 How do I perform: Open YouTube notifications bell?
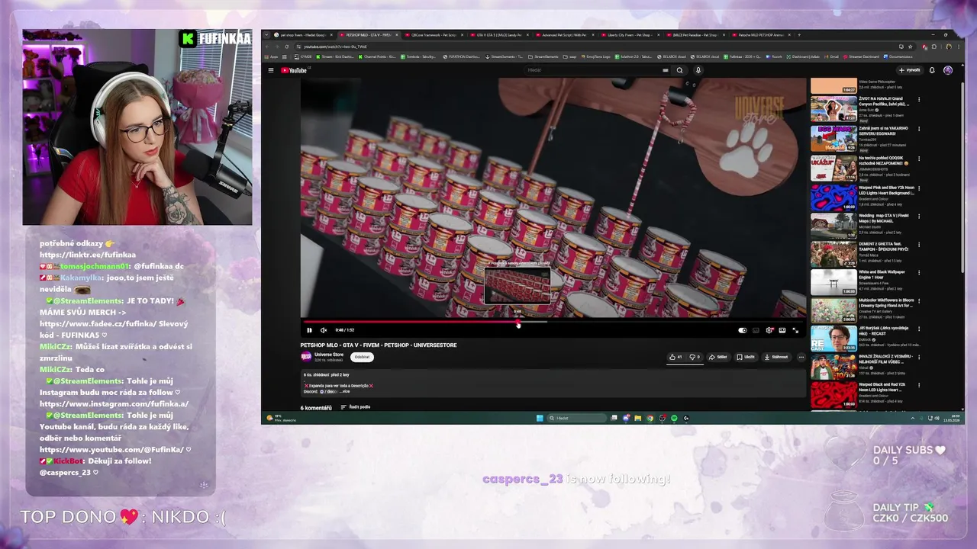[x=932, y=70]
